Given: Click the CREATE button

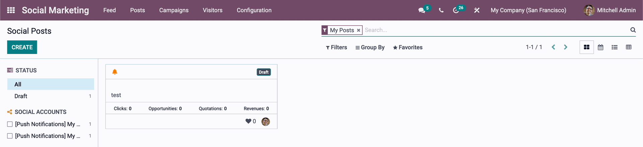Looking at the screenshot, I should pyautogui.click(x=22, y=47).
